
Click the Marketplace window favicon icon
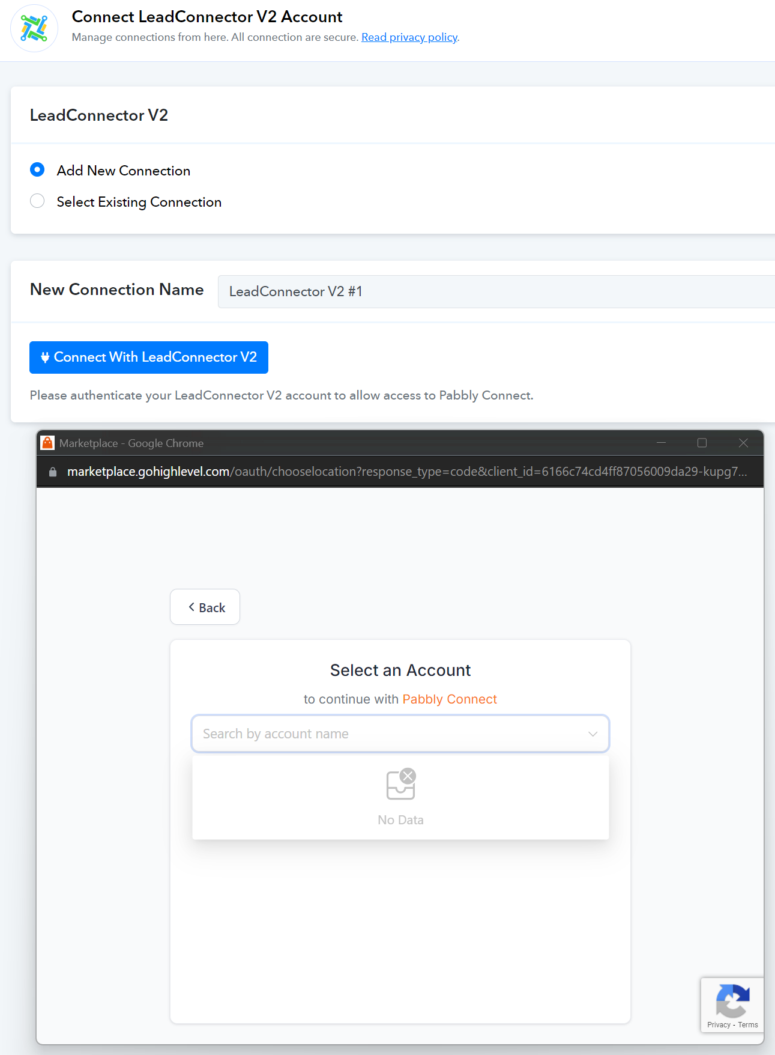47,443
